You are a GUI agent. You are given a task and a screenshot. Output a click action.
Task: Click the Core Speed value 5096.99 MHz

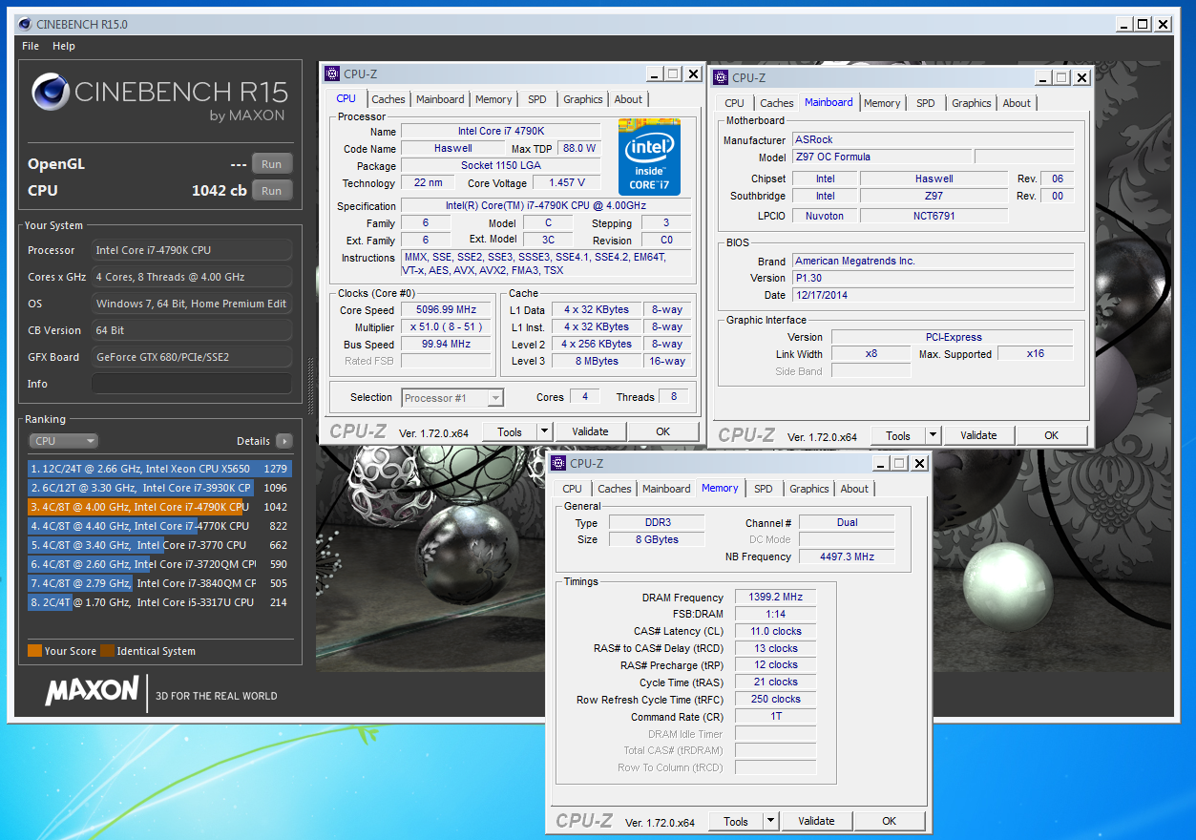tap(446, 310)
